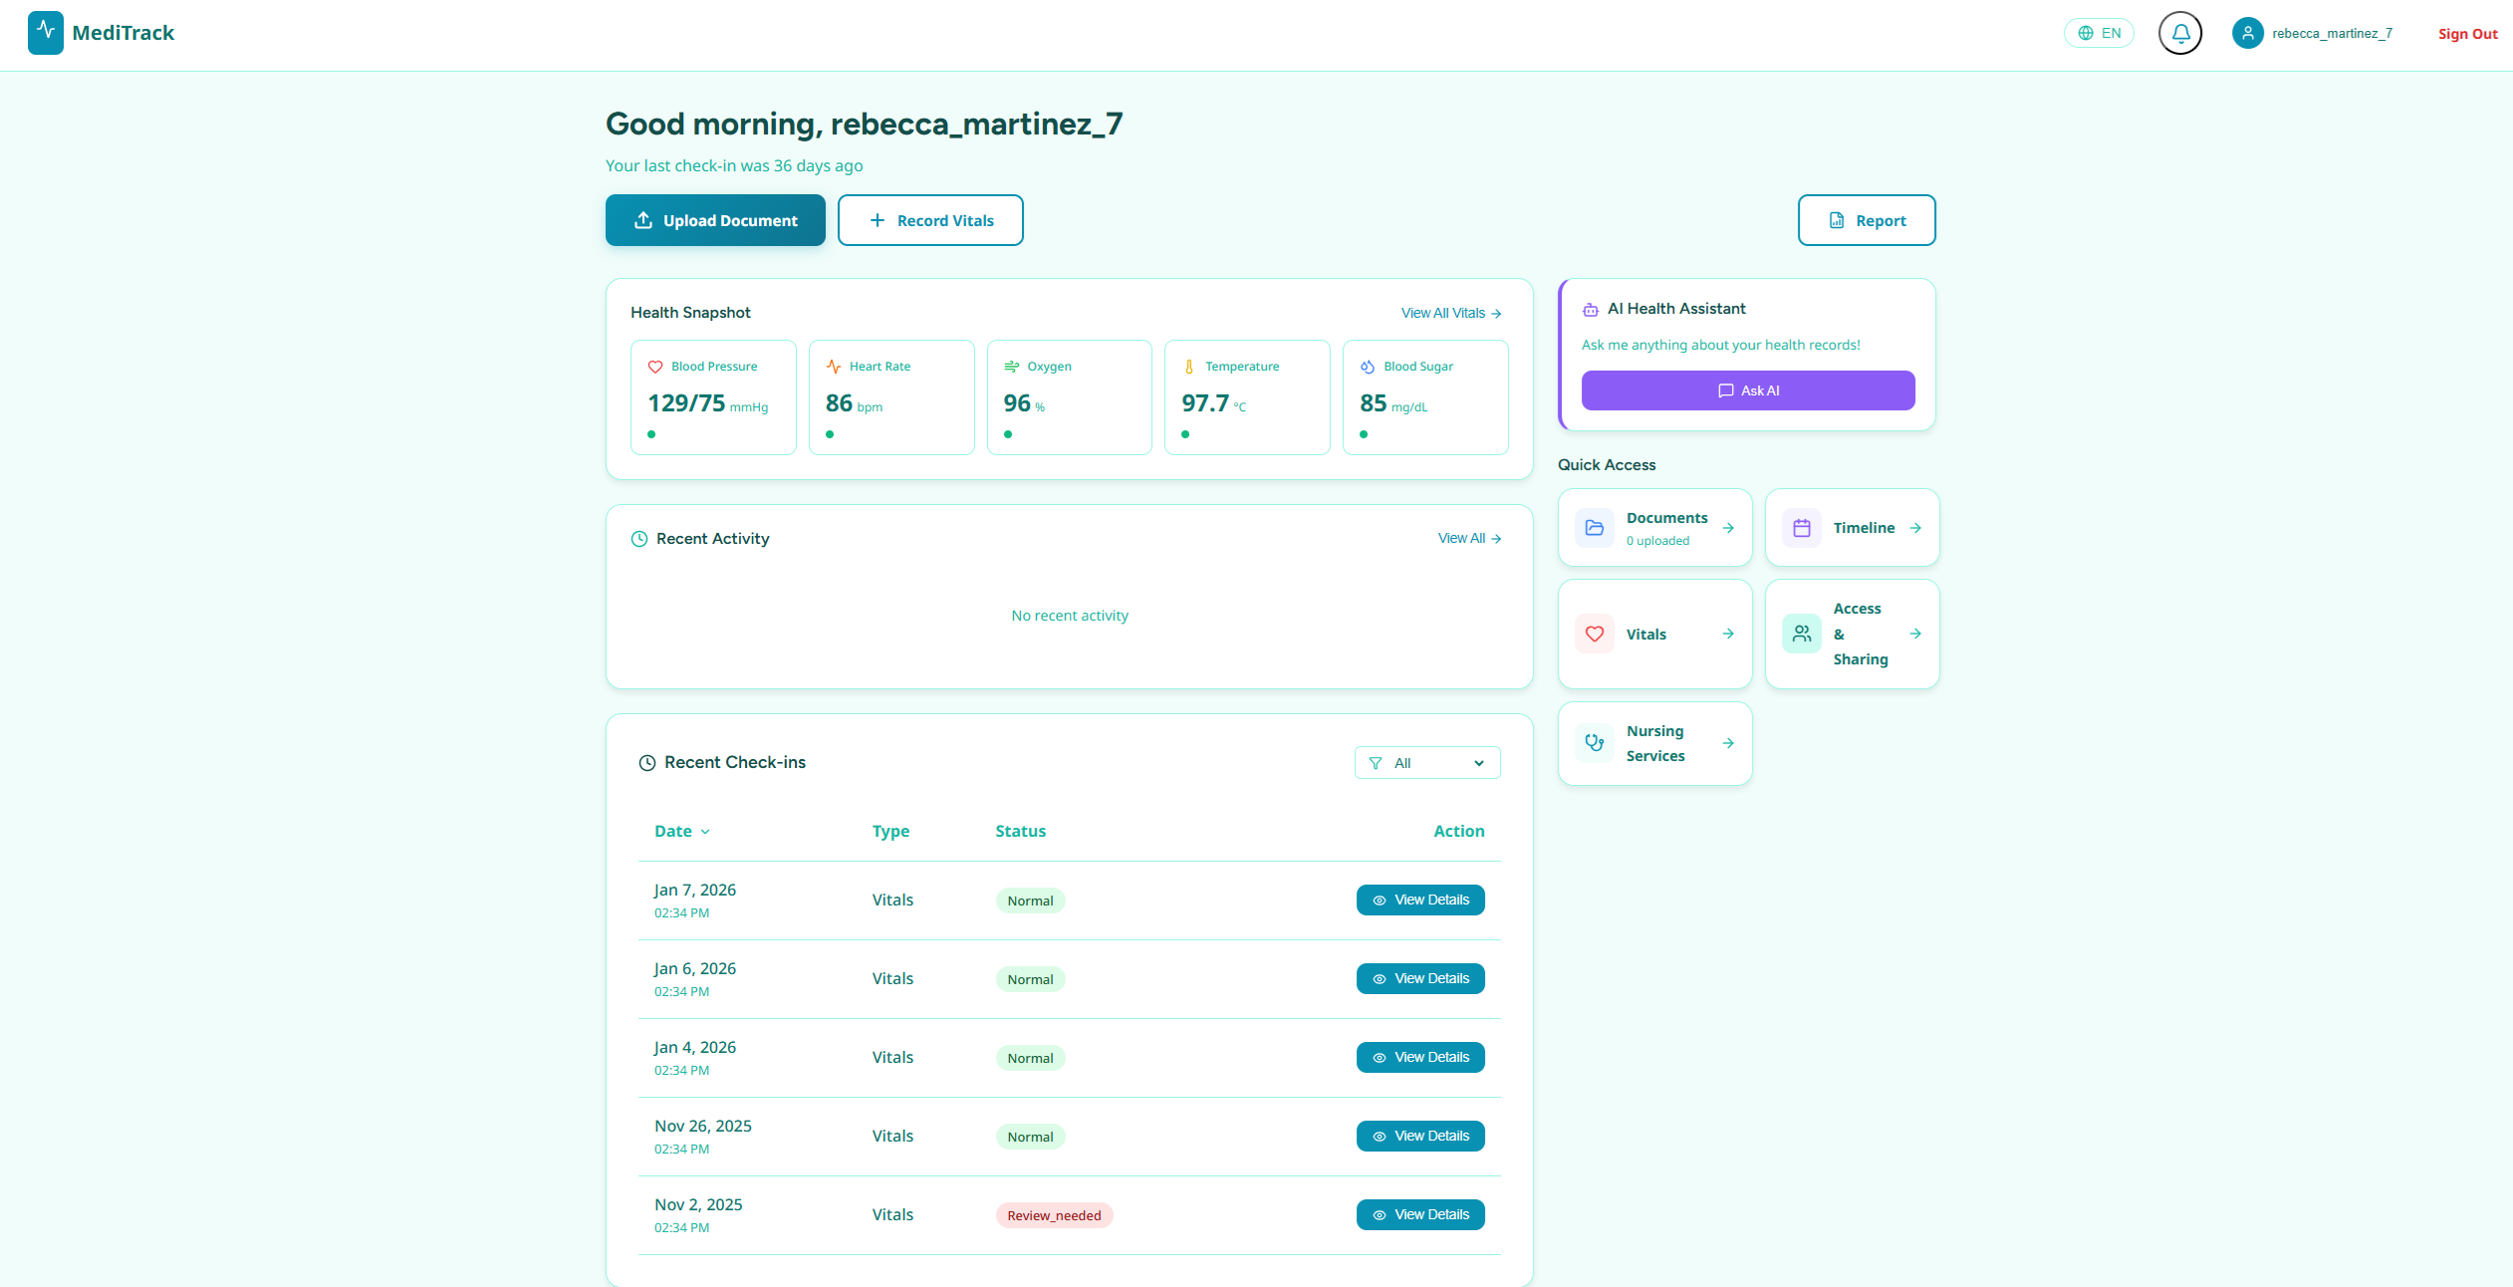
Task: Click the Record Vitals button
Action: click(x=929, y=220)
